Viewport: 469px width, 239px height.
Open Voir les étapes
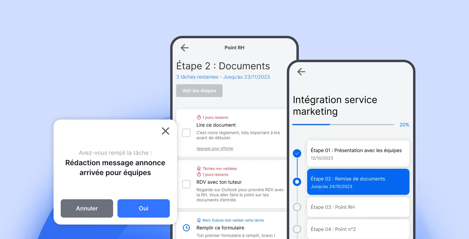coord(199,91)
